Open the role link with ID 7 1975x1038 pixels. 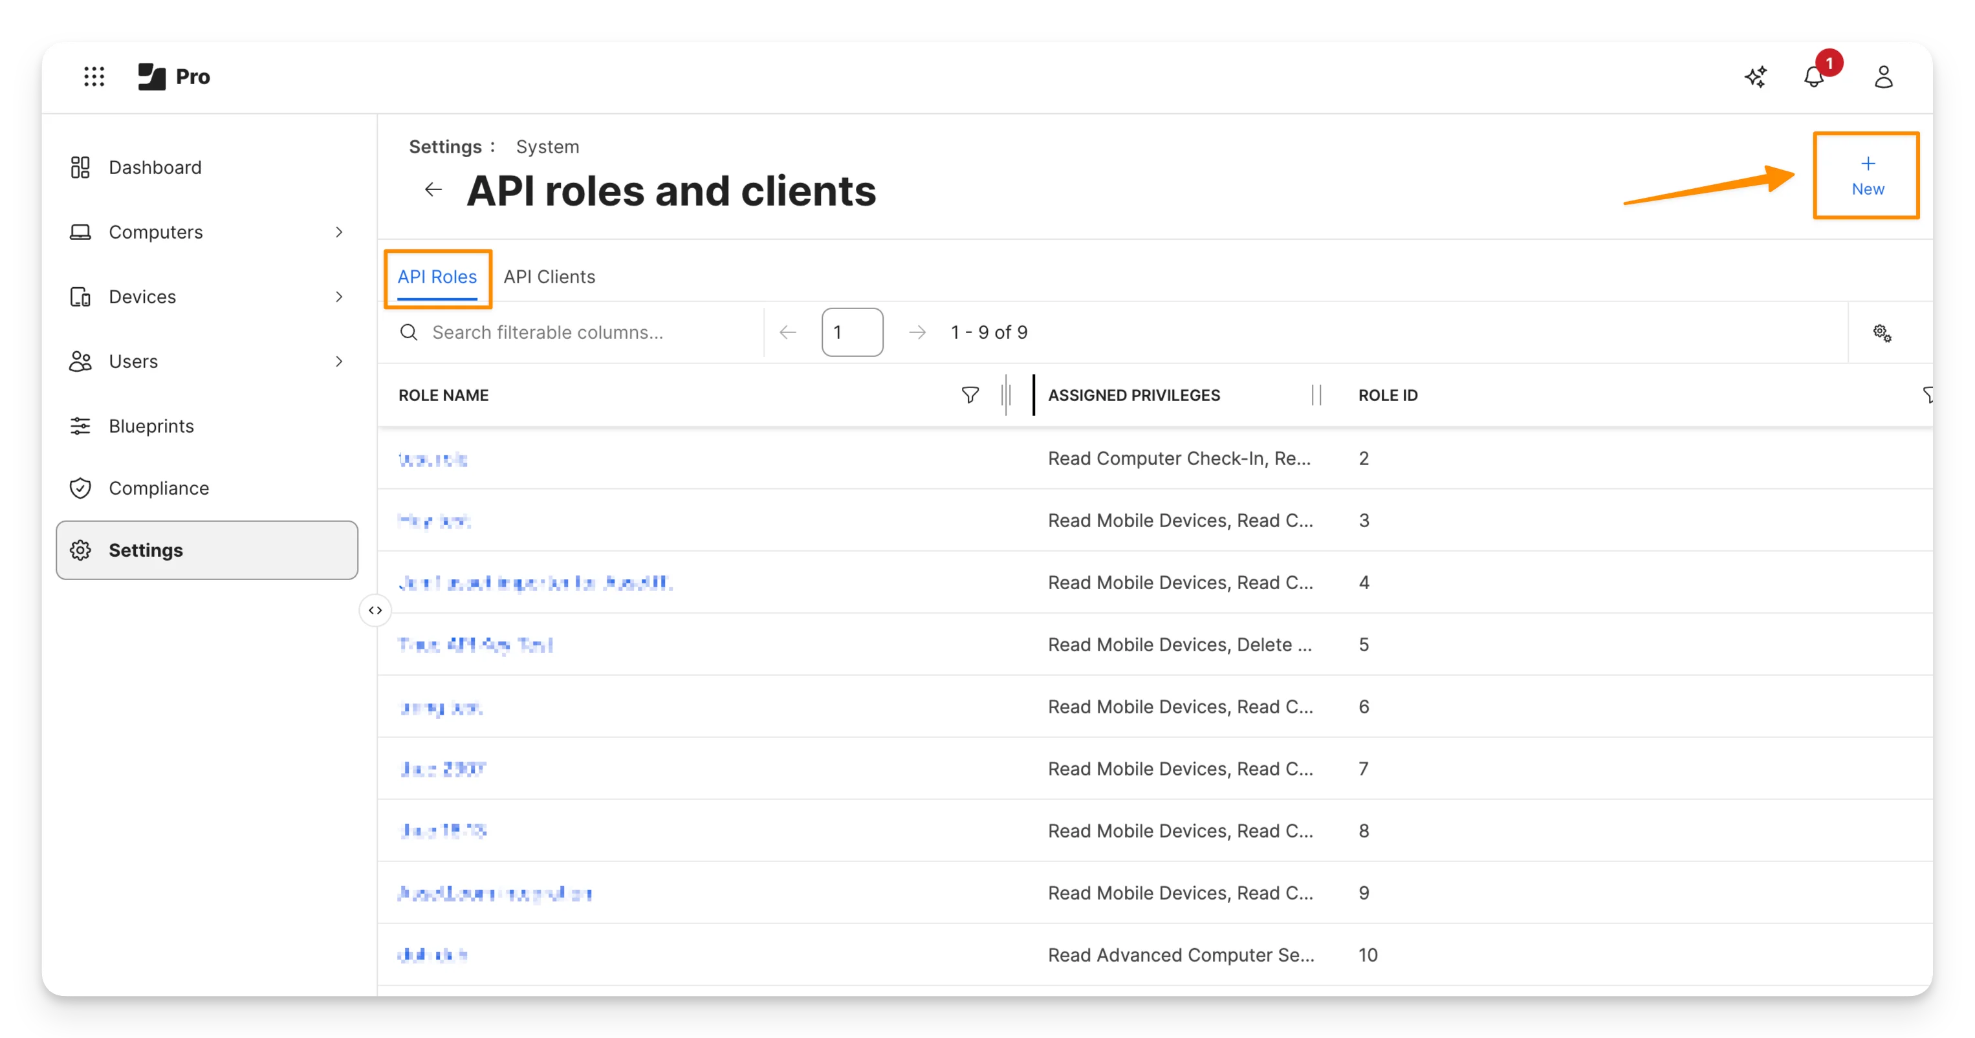click(x=443, y=769)
